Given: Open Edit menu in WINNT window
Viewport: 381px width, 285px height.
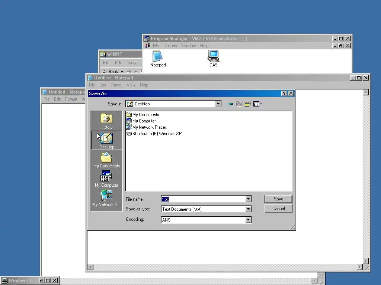Looking at the screenshot, I should (118, 63).
